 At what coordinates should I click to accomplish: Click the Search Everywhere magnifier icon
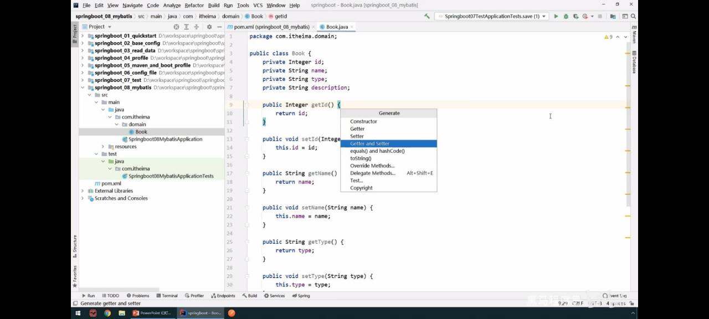click(632, 16)
